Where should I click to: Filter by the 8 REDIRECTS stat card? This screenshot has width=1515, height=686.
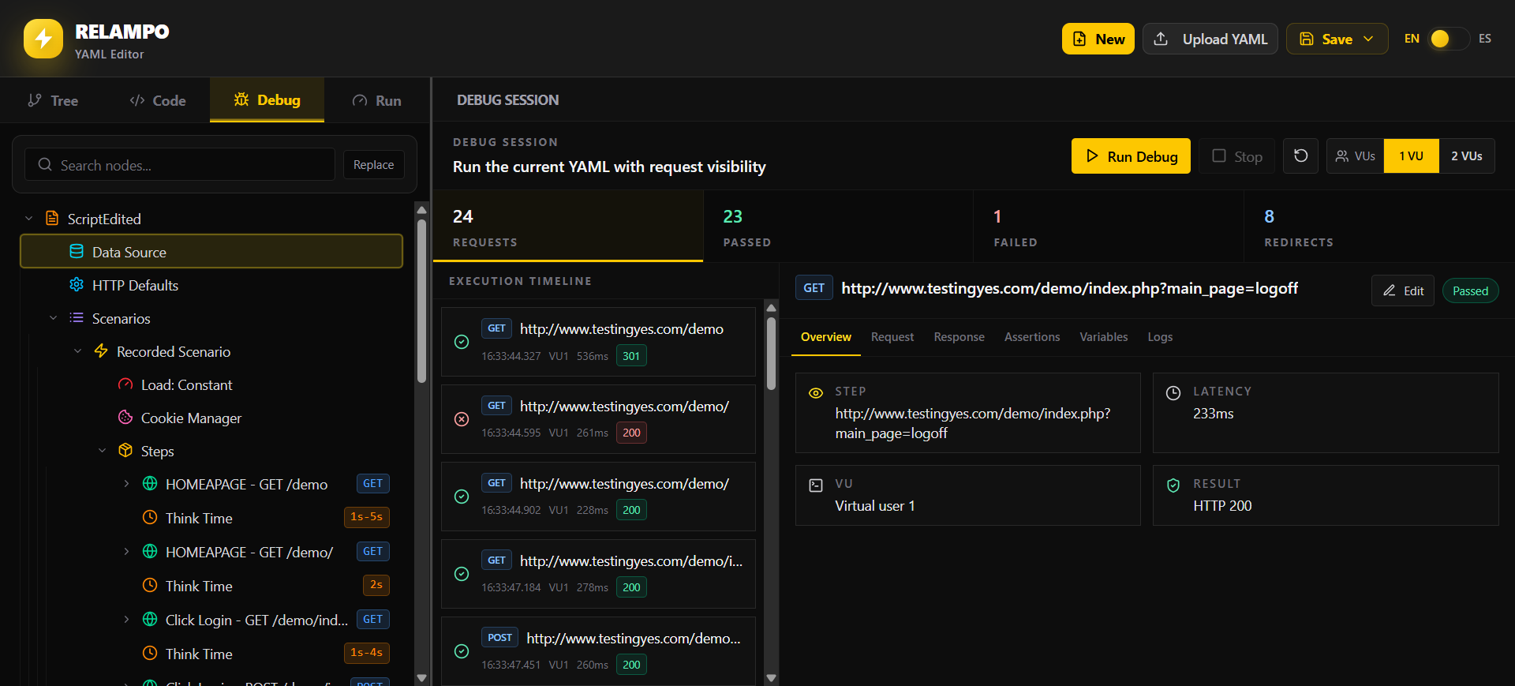1378,227
